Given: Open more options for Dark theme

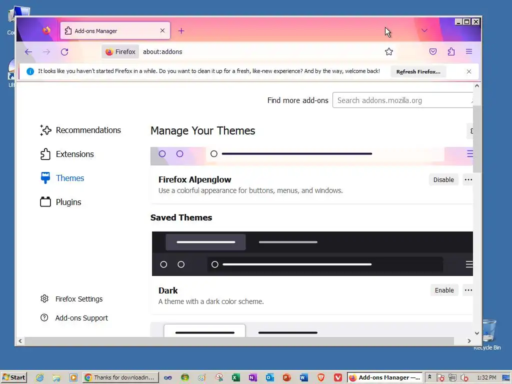Looking at the screenshot, I should pyautogui.click(x=468, y=290).
